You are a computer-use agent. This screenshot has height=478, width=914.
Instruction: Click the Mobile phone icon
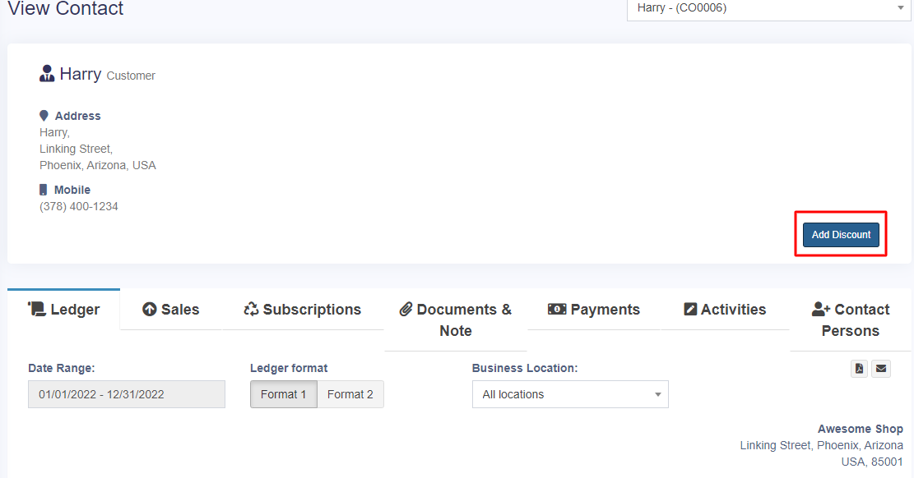click(44, 190)
